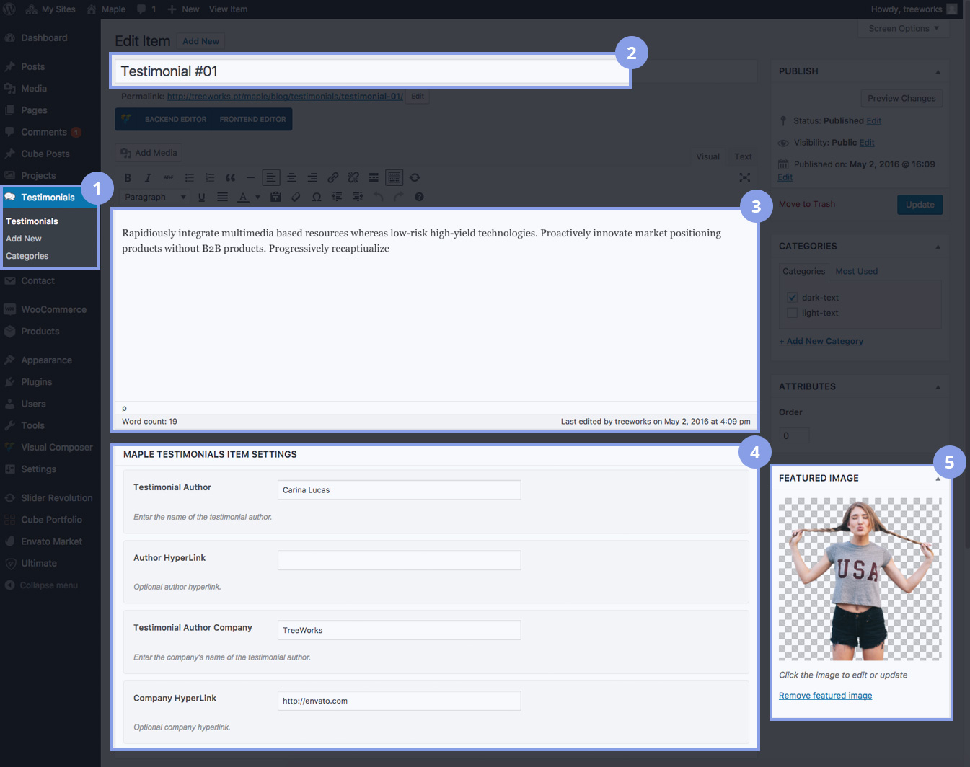This screenshot has width=970, height=767.
Task: Open the text color picker arrow
Action: 257,197
